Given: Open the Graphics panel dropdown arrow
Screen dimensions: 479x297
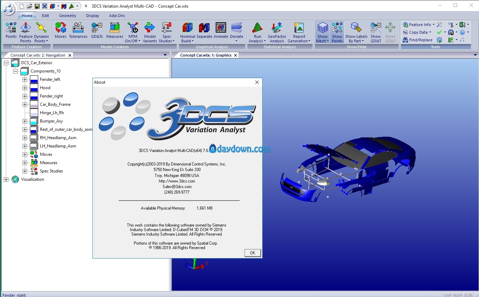Looking at the screenshot, I should point(475,55).
